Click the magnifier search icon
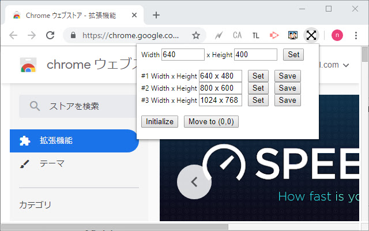The width and height of the screenshot is (369, 231). tap(35, 106)
